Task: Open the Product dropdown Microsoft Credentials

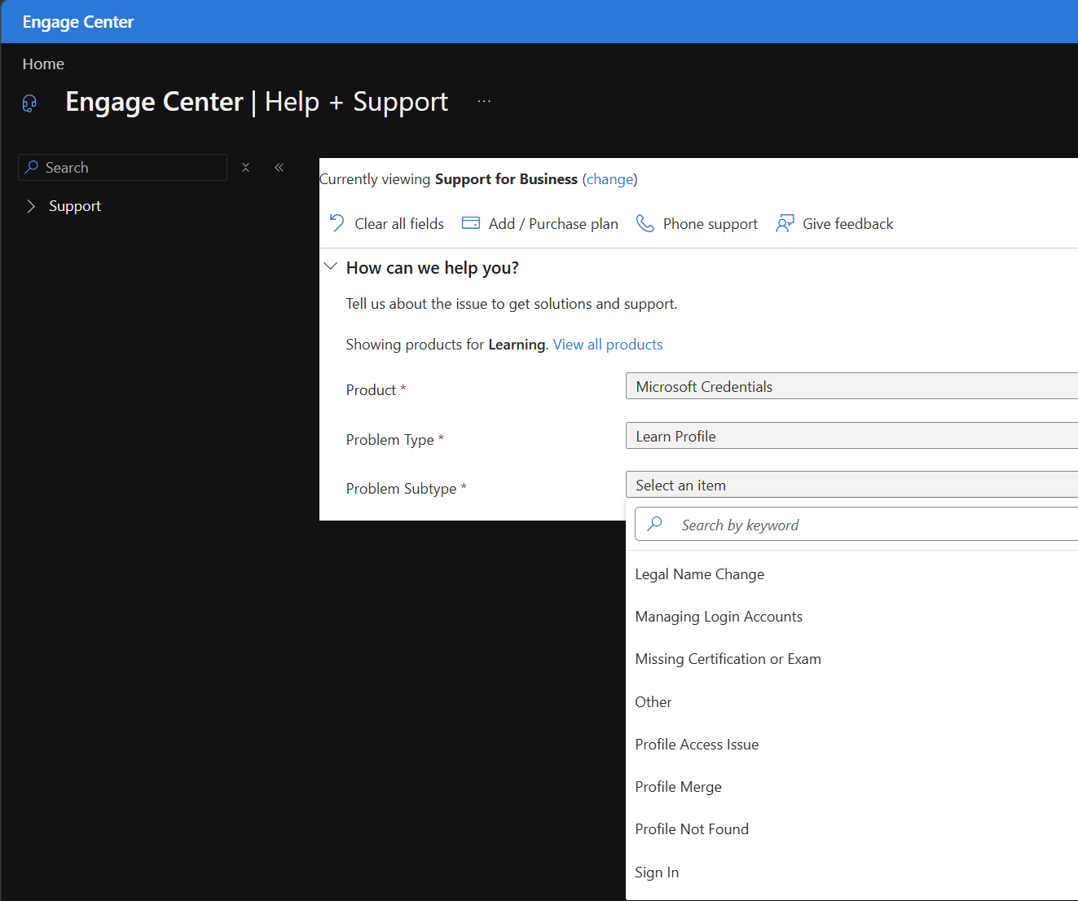Action: (x=851, y=386)
